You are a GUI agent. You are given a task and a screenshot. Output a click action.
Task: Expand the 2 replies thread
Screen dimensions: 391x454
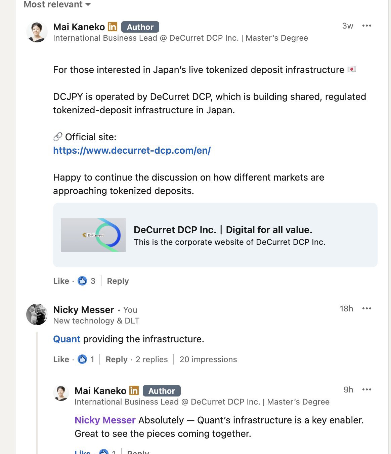151,360
